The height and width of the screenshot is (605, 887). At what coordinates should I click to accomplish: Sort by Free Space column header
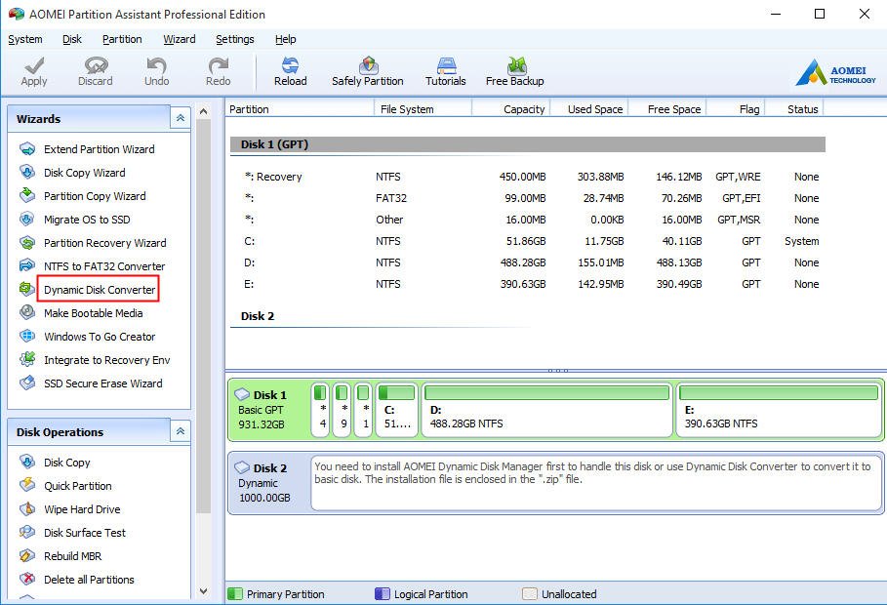[x=667, y=109]
